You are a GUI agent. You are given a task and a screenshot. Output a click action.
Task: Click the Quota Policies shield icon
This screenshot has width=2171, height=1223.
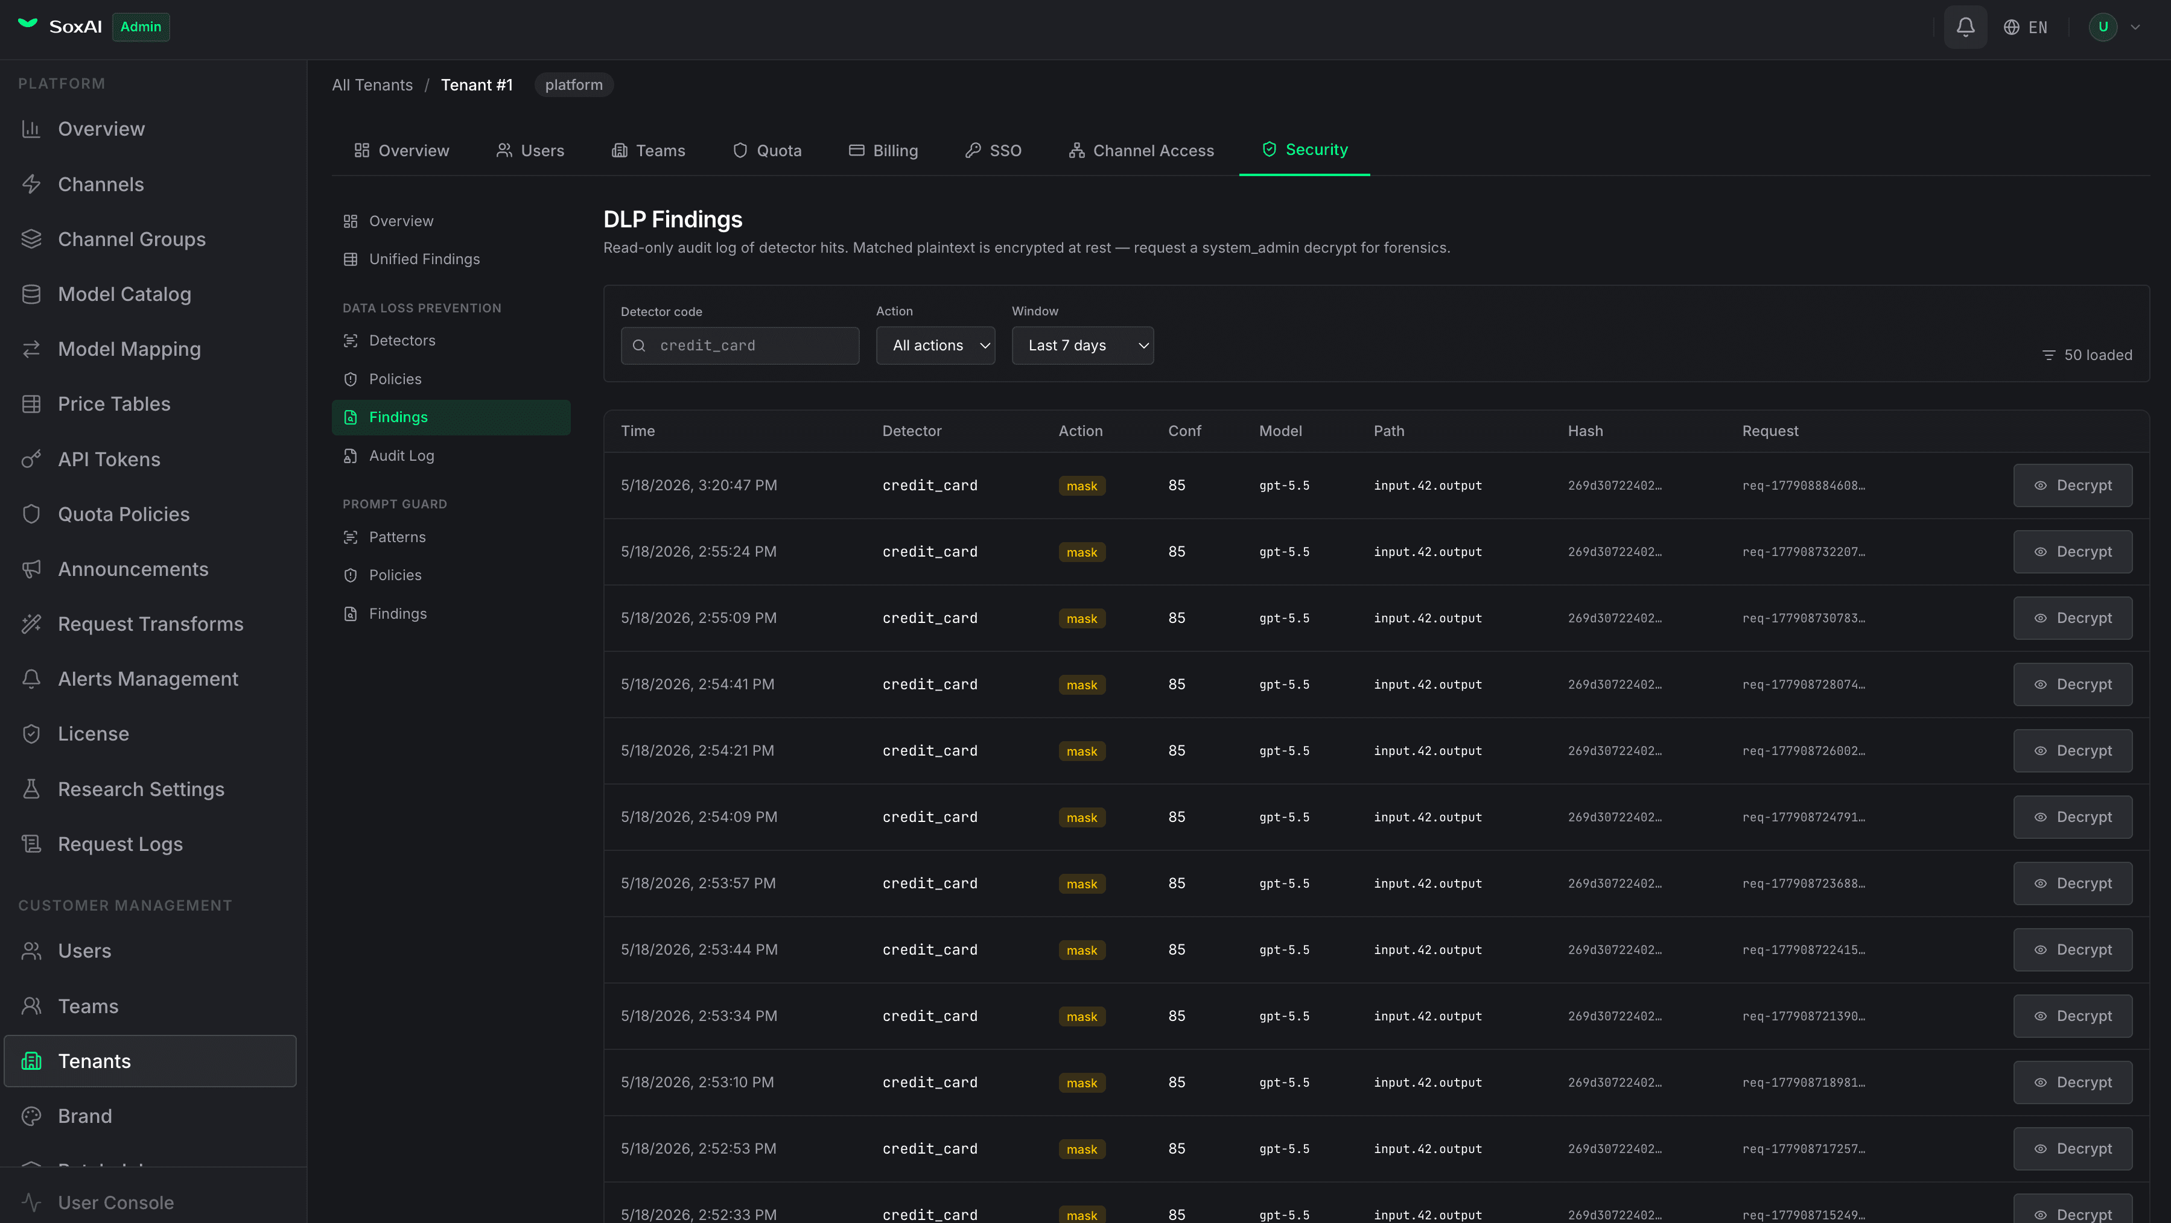[x=31, y=514]
